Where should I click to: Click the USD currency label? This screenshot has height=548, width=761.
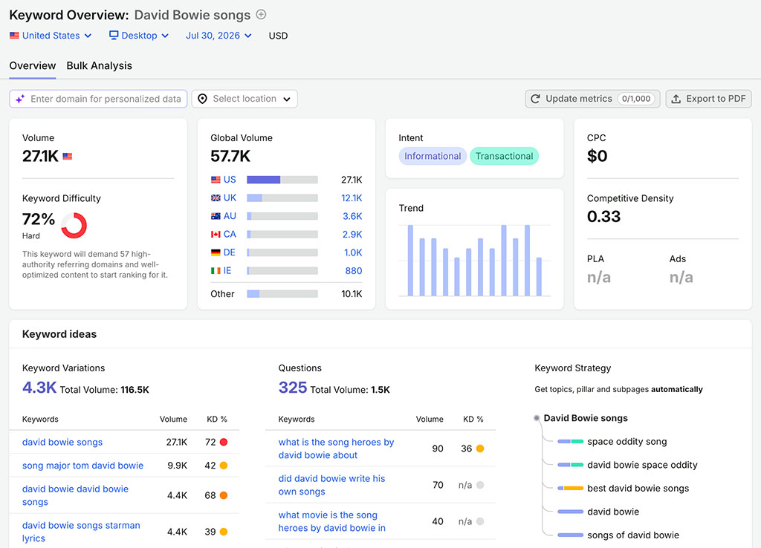(278, 36)
